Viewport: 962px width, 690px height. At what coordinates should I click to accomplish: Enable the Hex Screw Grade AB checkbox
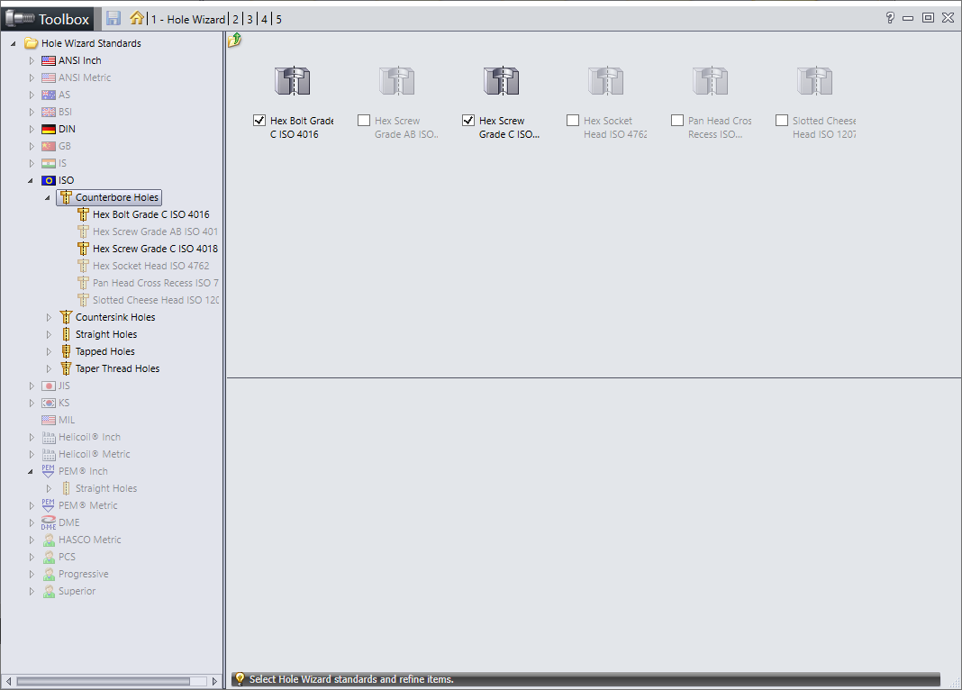coord(364,120)
